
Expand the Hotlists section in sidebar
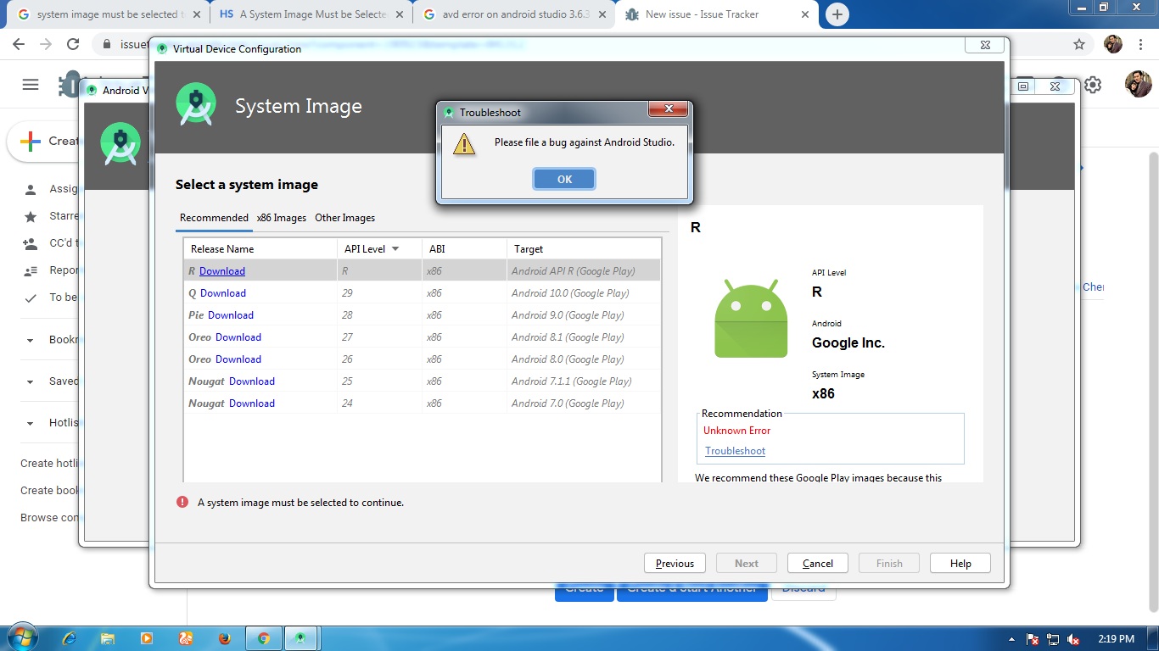click(x=31, y=423)
